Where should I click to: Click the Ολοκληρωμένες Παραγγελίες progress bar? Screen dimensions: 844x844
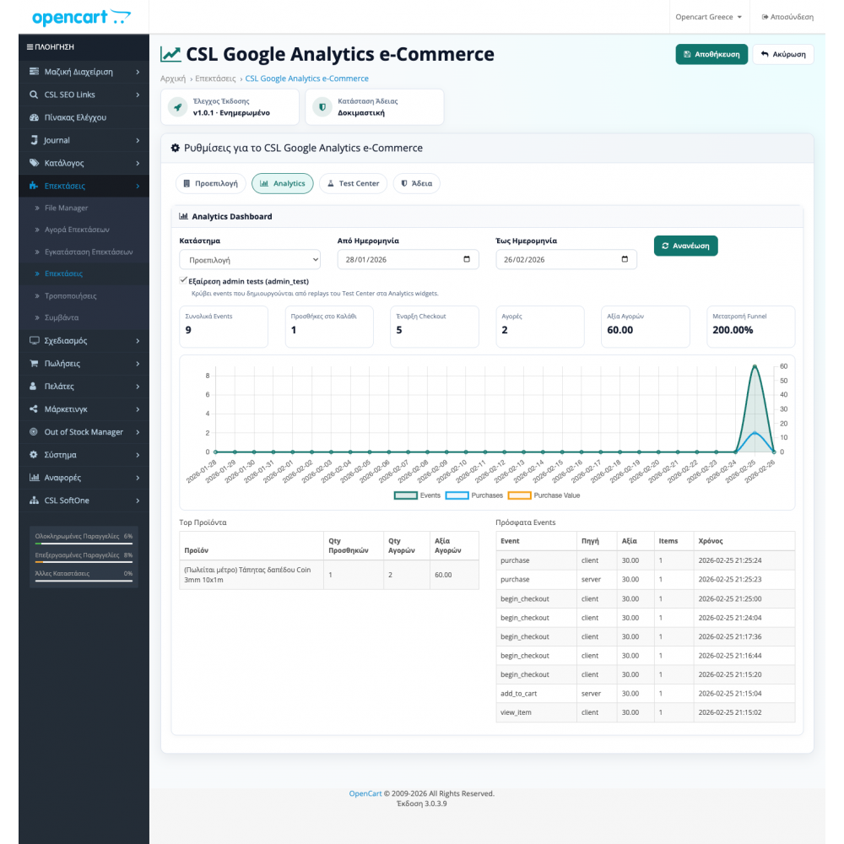click(x=84, y=544)
